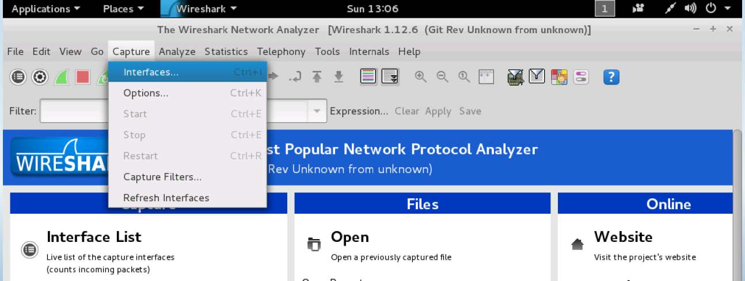Click the Expression... button beside filter
The image size is (745, 281).
point(359,111)
